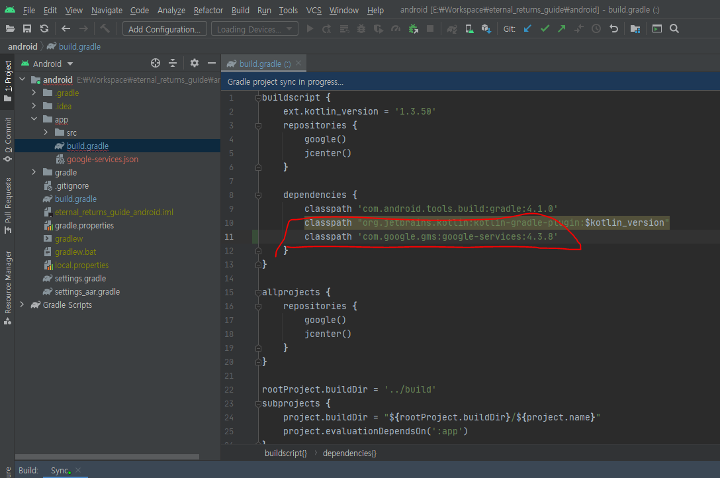Image resolution: width=720 pixels, height=478 pixels.
Task: Expand the src folder
Action: [46, 132]
